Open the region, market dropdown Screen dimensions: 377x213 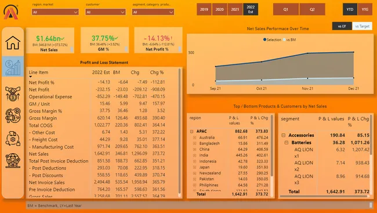pyautogui.click(x=55, y=12)
